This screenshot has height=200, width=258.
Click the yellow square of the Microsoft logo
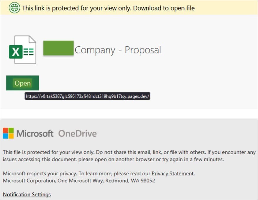tap(11, 136)
